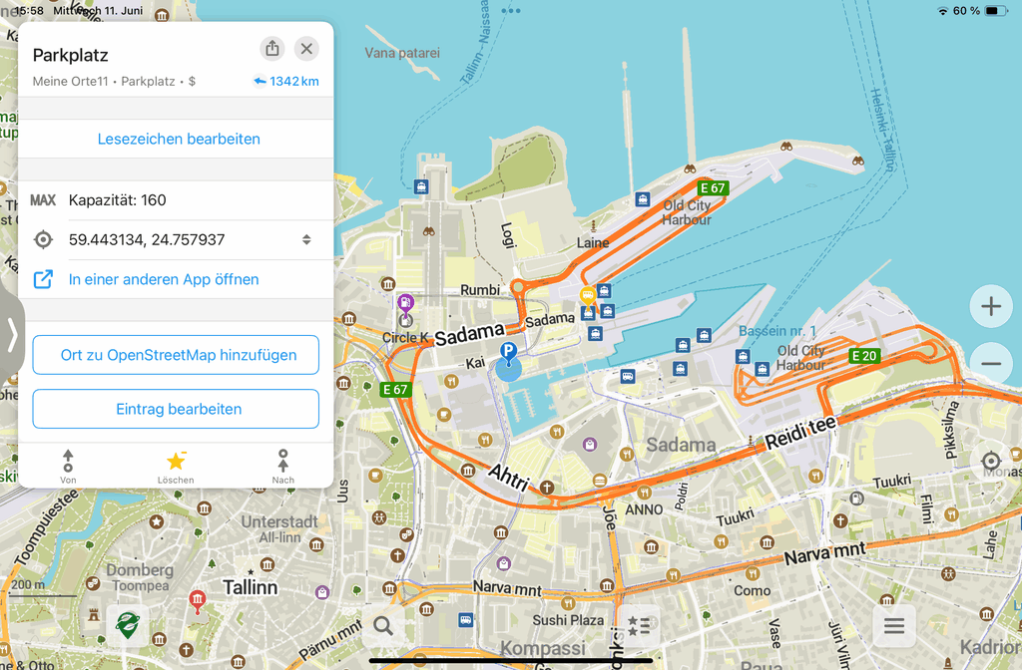Tap the green leaf layers icon
Viewport: 1022px width, 670px height.
pos(128,625)
